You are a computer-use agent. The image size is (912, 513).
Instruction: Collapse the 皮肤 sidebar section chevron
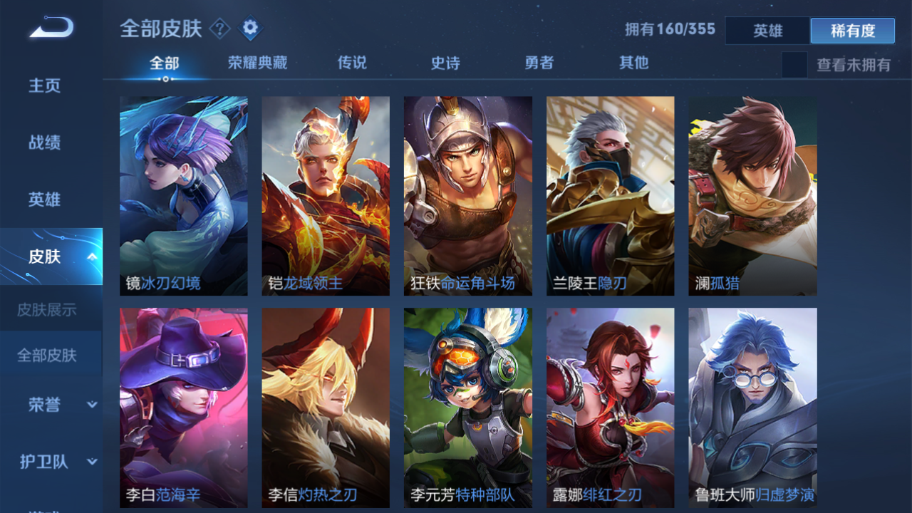point(91,256)
